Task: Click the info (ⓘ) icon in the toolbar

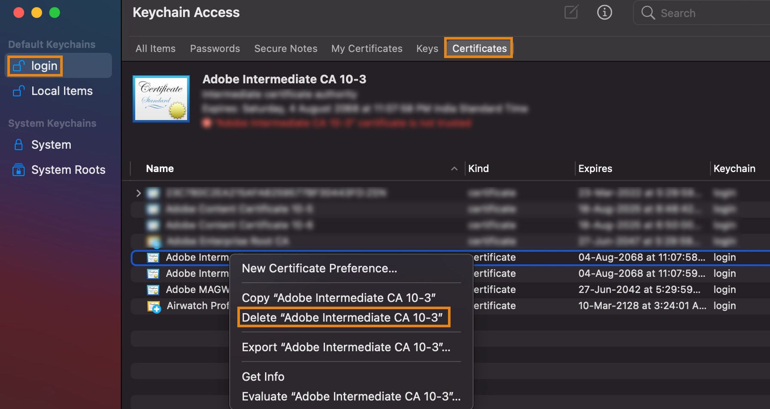Action: pyautogui.click(x=605, y=12)
